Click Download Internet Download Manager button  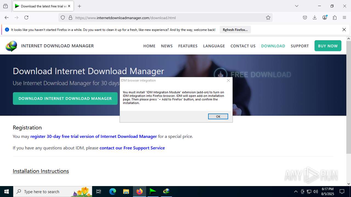[65, 99]
